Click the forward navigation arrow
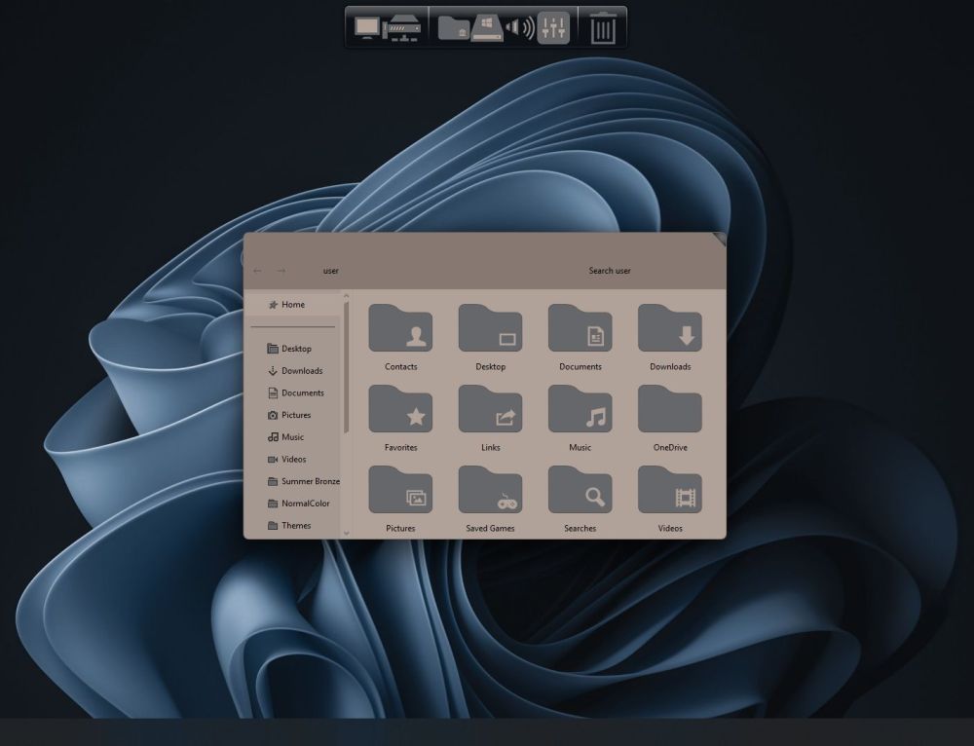This screenshot has height=746, width=974. coord(281,271)
